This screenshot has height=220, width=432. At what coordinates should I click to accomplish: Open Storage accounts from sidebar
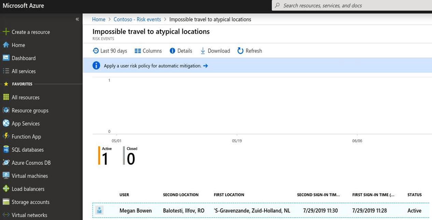pyautogui.click(x=30, y=202)
